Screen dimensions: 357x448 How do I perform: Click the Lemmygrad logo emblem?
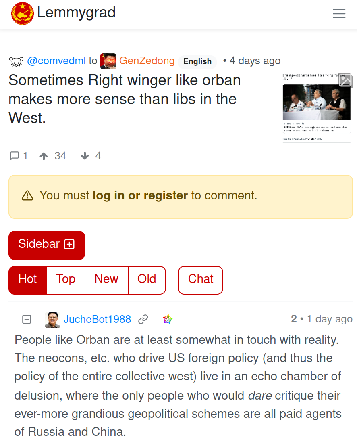(23, 13)
